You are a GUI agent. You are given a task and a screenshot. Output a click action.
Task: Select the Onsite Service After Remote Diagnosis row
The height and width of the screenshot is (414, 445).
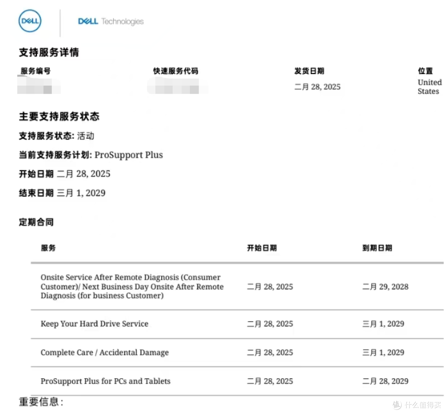237,286
